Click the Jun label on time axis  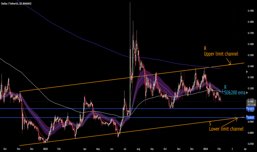coord(112,149)
